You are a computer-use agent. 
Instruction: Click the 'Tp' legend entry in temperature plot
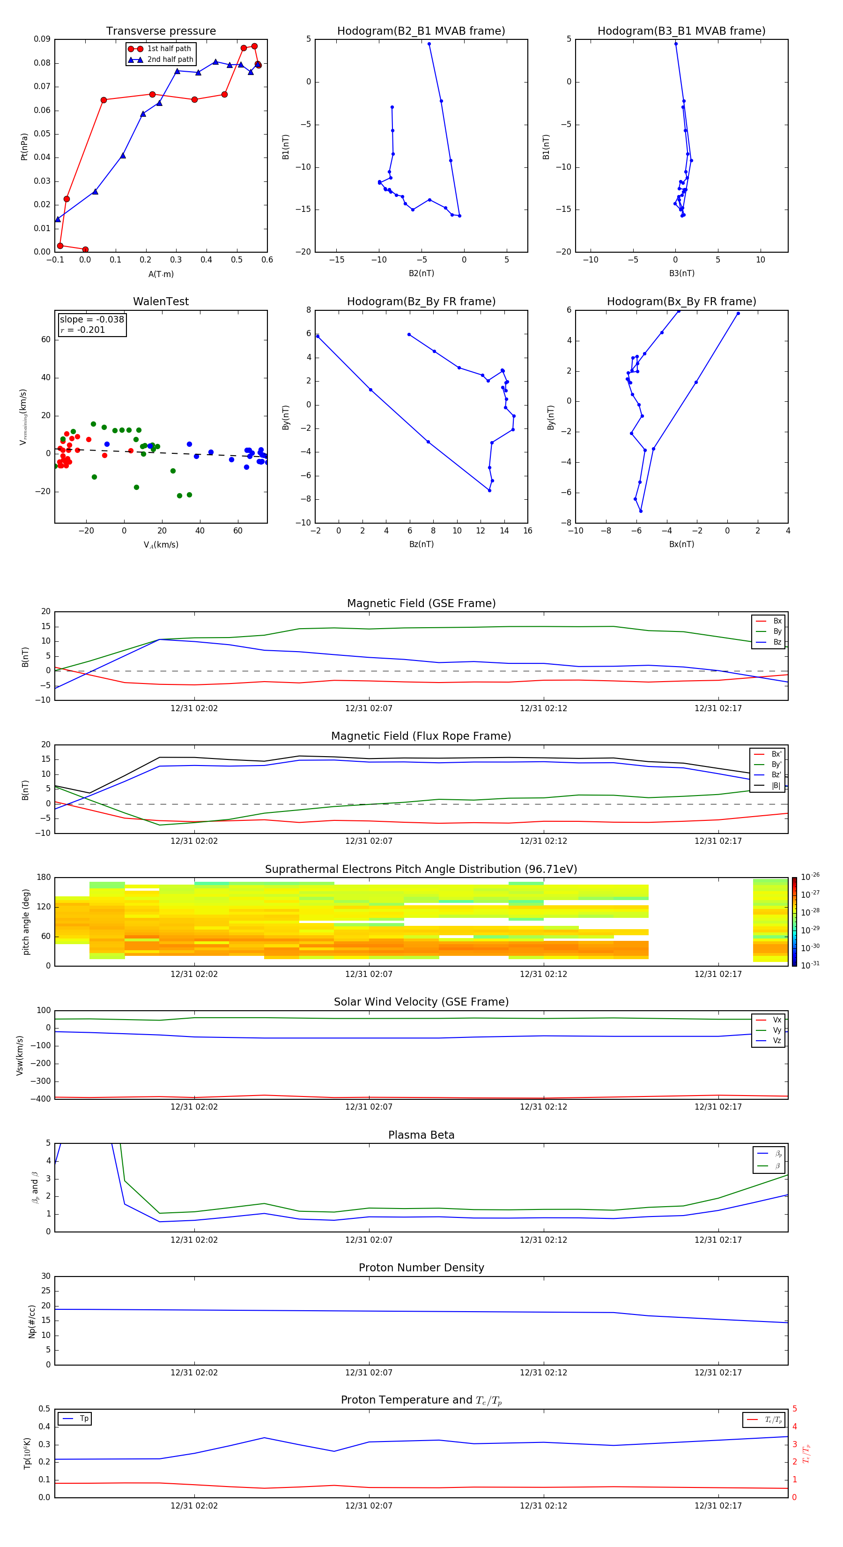(75, 1419)
